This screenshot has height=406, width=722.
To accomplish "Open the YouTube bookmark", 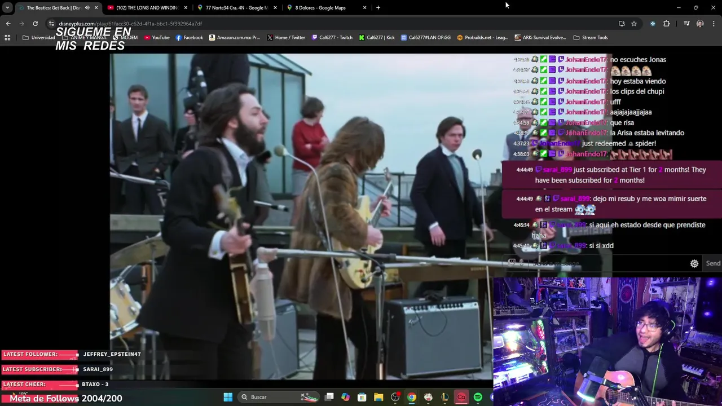I will pyautogui.click(x=157, y=38).
